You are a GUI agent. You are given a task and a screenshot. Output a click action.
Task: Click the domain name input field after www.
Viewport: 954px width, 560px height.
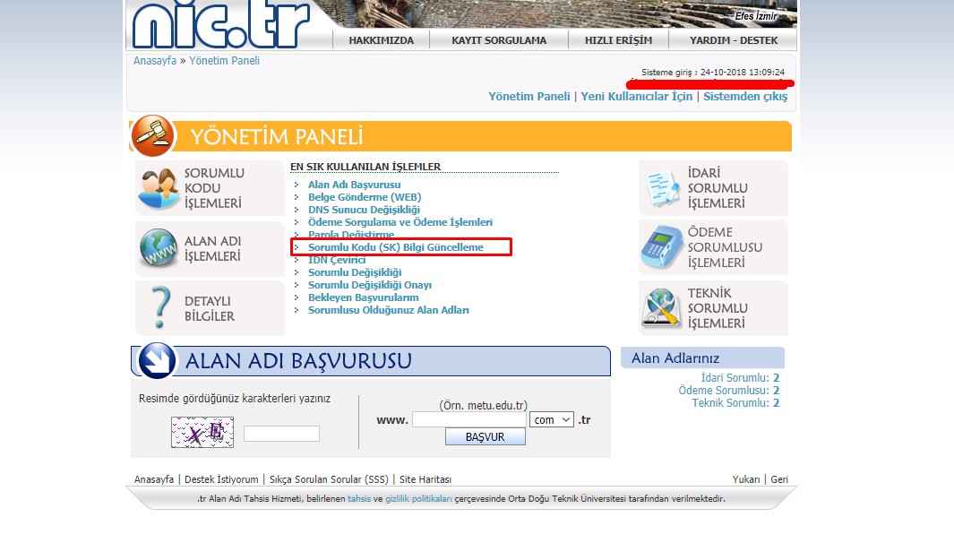[468, 419]
